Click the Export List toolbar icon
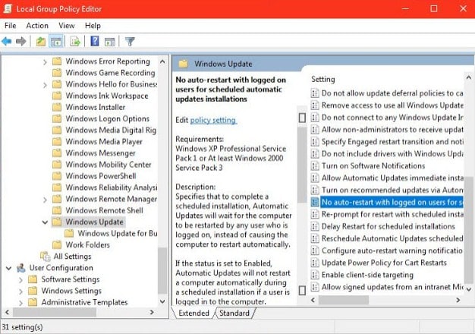The width and height of the screenshot is (475, 334). click(x=75, y=42)
